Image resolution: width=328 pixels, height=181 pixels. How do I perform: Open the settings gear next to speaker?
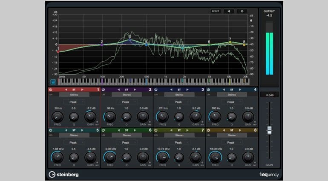242,11
